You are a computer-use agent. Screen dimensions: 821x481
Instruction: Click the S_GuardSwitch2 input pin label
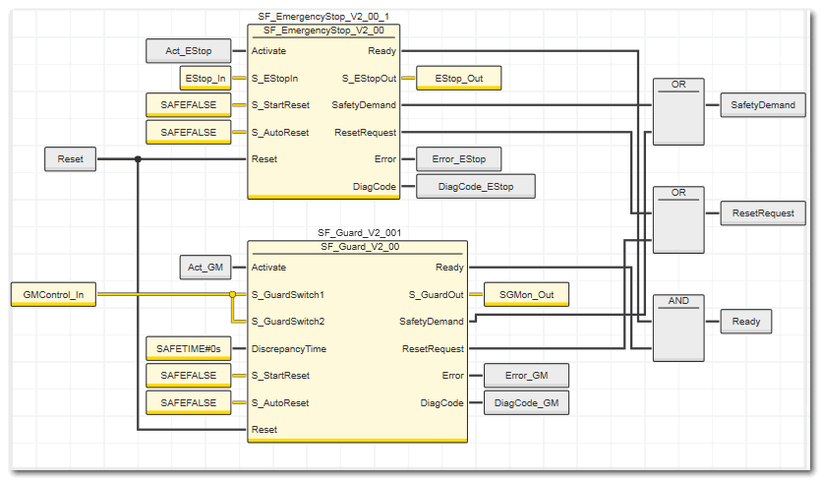tap(288, 322)
